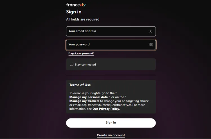The height and width of the screenshot is (139, 211).
Task: Click the 'Terms of Use' heading
Action: point(80,85)
